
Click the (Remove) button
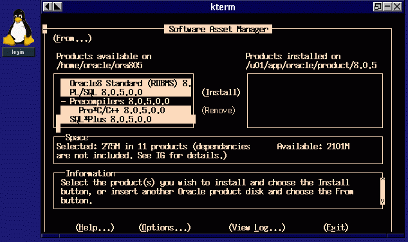point(218,110)
